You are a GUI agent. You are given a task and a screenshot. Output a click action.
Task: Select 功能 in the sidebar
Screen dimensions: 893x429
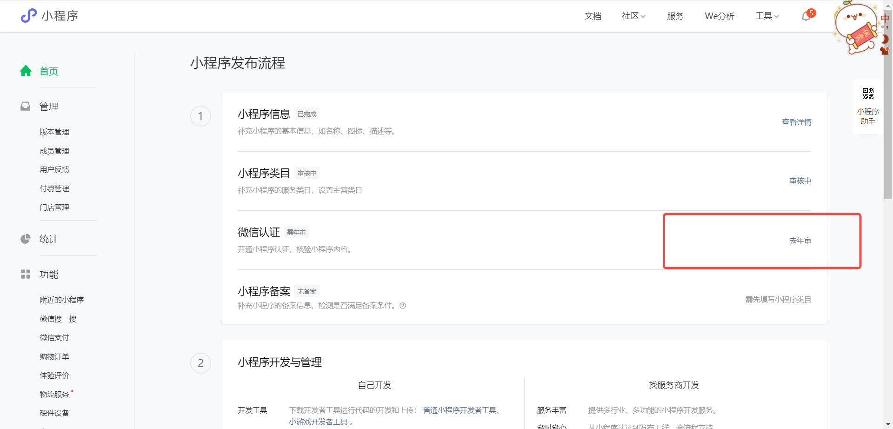[49, 275]
